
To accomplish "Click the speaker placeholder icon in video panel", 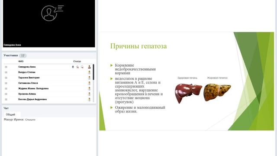I will click(52, 13).
